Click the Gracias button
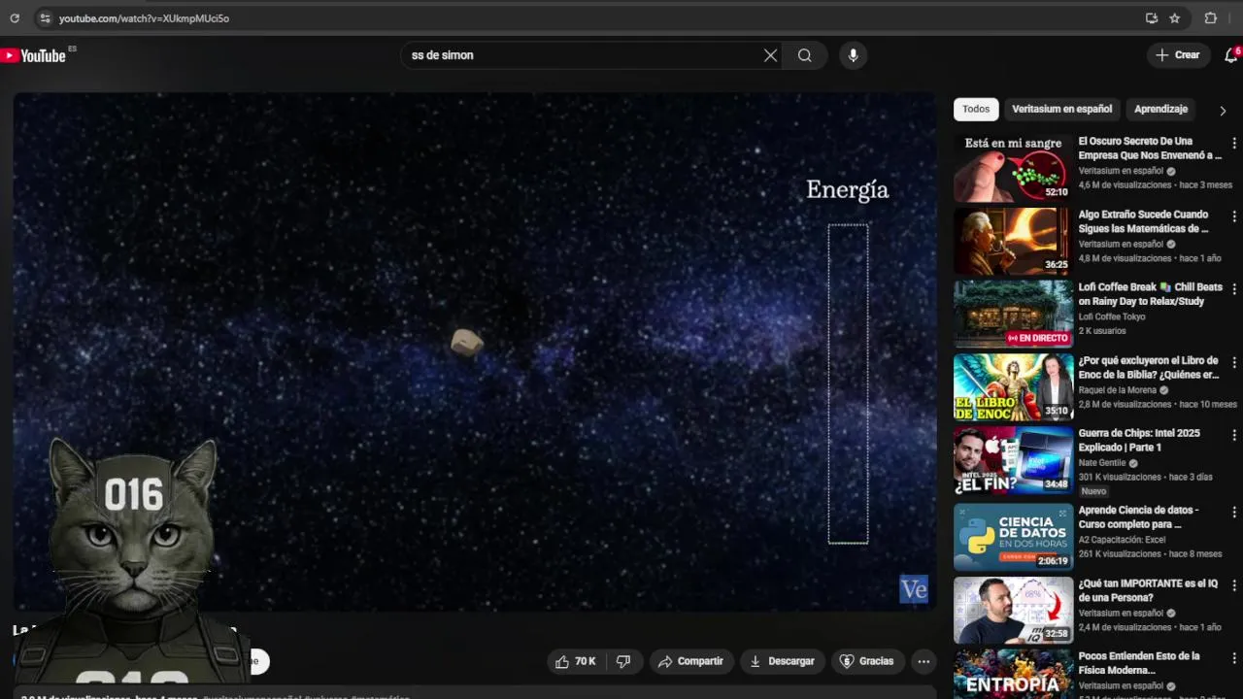The height and width of the screenshot is (699, 1243). 866,661
